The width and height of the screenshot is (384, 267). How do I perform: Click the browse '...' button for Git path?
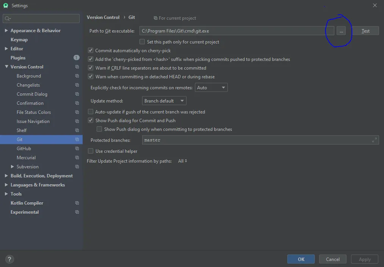(x=341, y=31)
